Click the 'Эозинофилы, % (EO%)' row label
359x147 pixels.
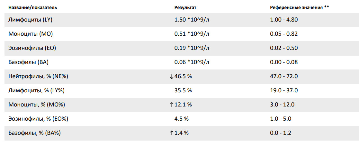(x=38, y=119)
